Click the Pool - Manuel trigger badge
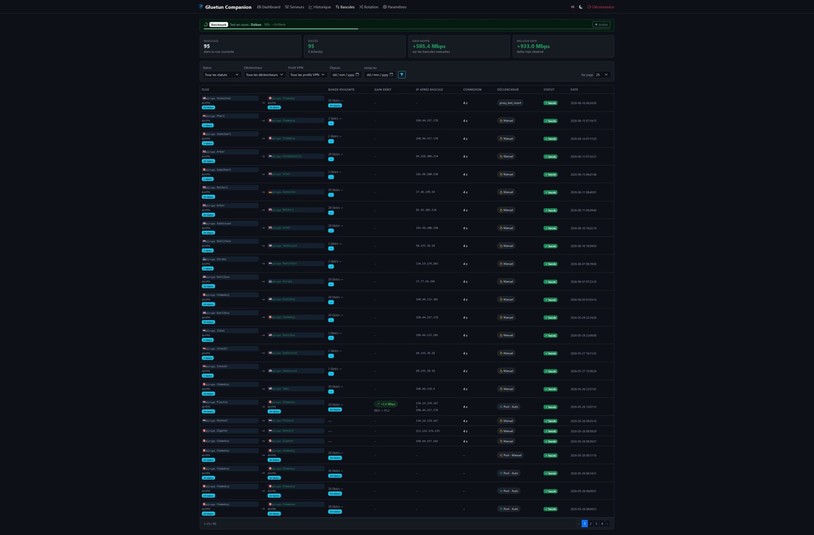Image resolution: width=814 pixels, height=535 pixels. [x=510, y=455]
